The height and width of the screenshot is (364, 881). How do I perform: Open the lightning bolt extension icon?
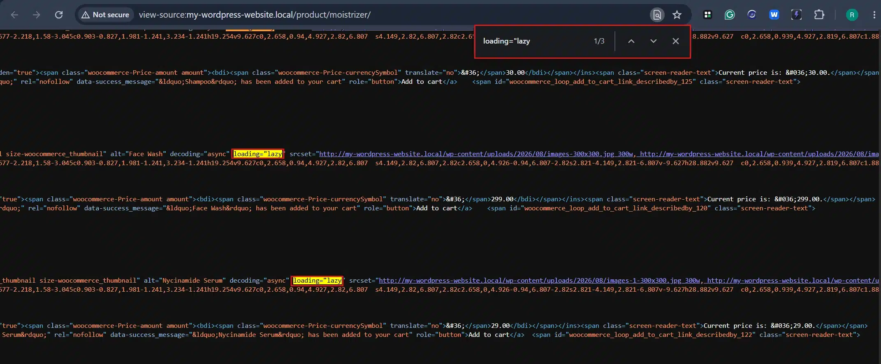[796, 15]
